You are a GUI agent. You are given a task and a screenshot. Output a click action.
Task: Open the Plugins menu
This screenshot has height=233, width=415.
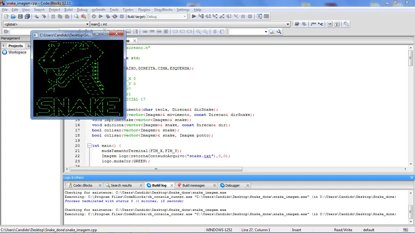coord(144,10)
